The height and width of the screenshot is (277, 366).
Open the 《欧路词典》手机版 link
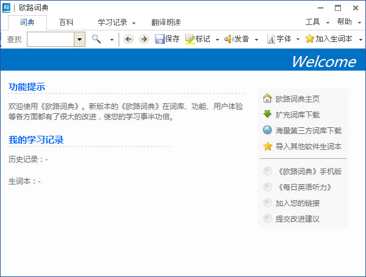point(309,172)
